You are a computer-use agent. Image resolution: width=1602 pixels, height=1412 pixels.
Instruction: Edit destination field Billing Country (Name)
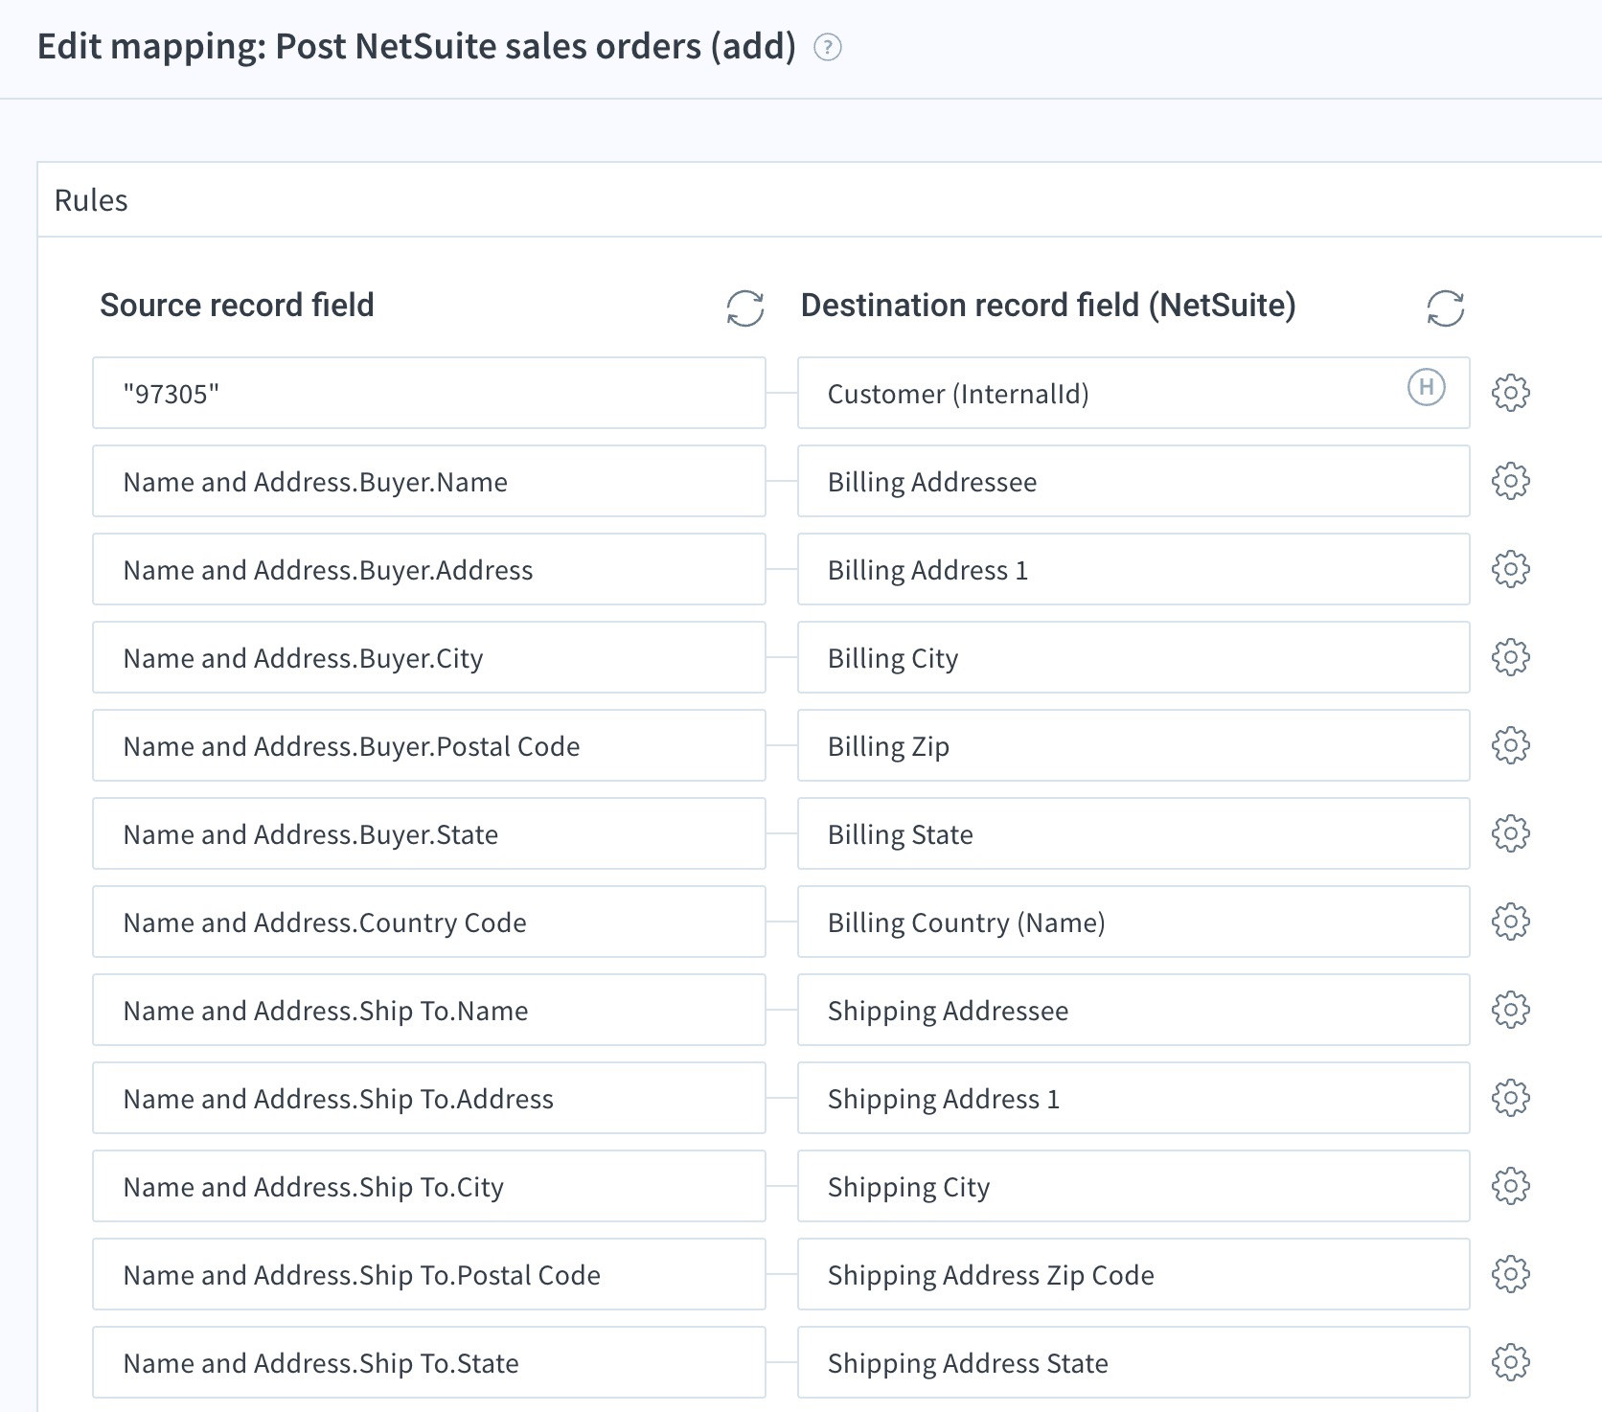[x=1133, y=922]
